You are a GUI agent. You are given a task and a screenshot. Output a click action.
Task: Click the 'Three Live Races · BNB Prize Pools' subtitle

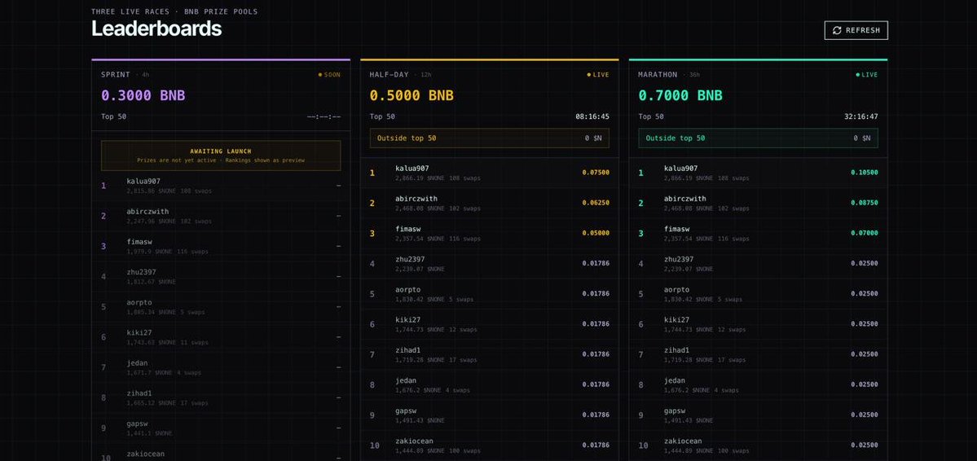click(x=174, y=12)
